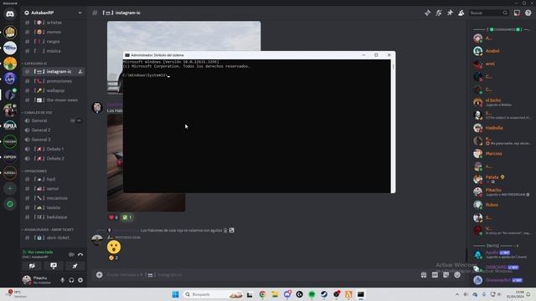The image size is (536, 301).
Task: Toggle camera button in voice panel
Action: tap(32, 266)
